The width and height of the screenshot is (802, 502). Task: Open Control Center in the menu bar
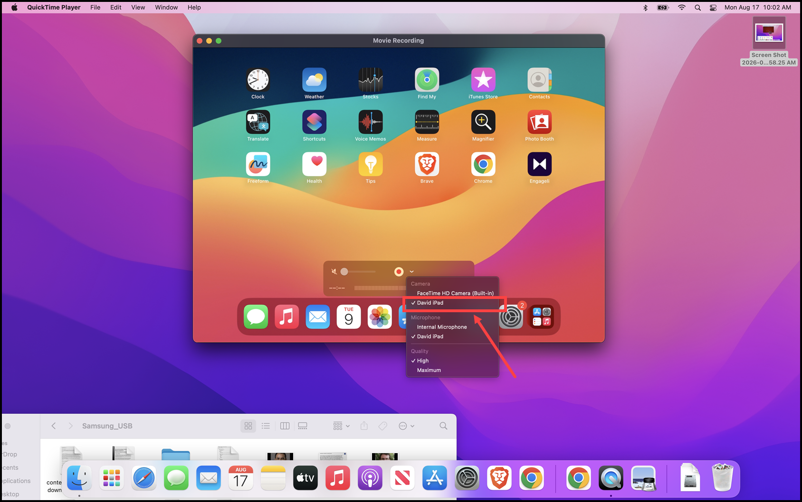713,8
